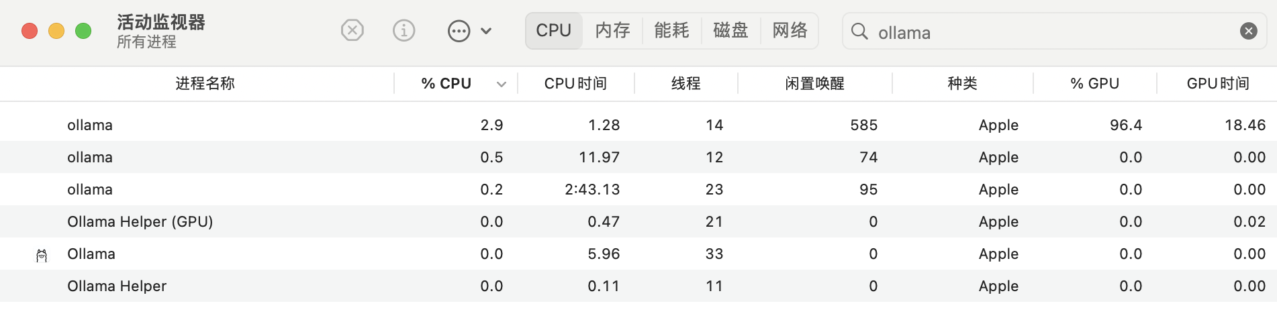Image resolution: width=1277 pixels, height=322 pixels.
Task: Select the CPU tab
Action: 553,30
